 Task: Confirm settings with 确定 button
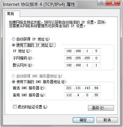[83, 120]
